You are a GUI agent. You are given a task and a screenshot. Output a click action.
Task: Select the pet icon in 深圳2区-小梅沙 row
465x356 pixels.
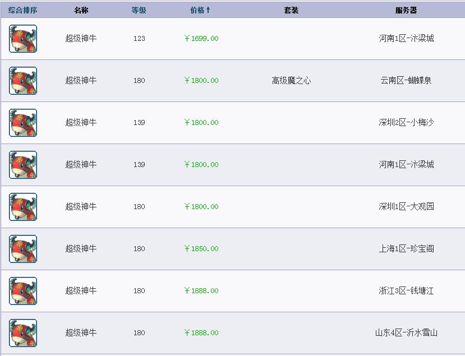tap(23, 123)
